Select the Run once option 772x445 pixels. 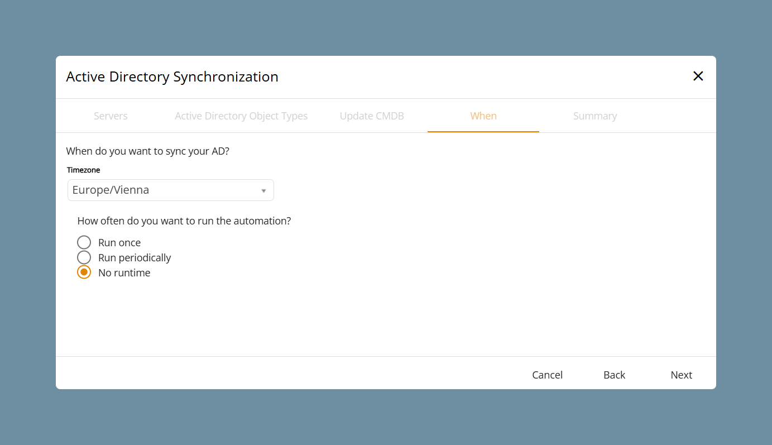(x=84, y=242)
